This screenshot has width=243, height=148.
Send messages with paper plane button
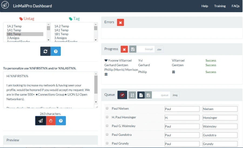coord(40,121)
